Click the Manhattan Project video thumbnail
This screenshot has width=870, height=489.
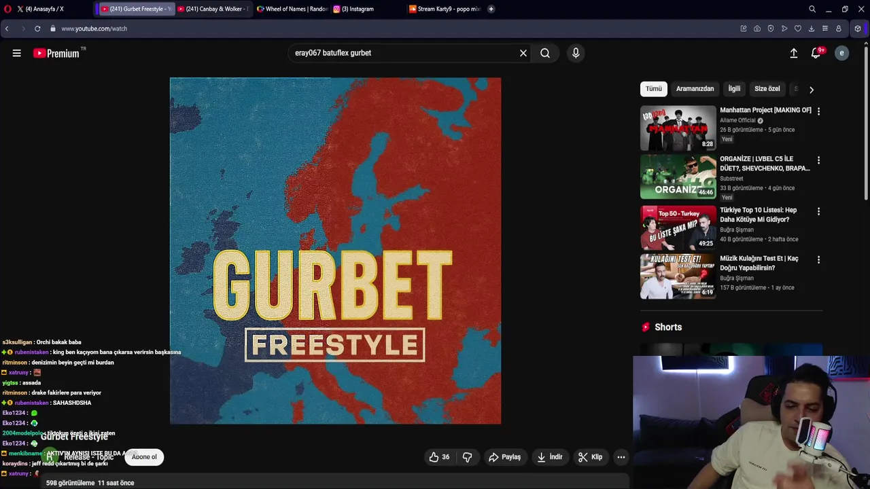678,128
